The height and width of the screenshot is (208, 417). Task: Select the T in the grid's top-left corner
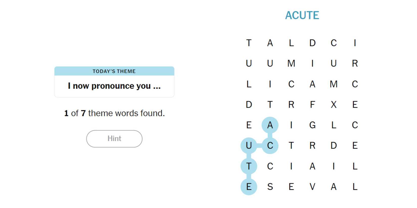pos(249,43)
